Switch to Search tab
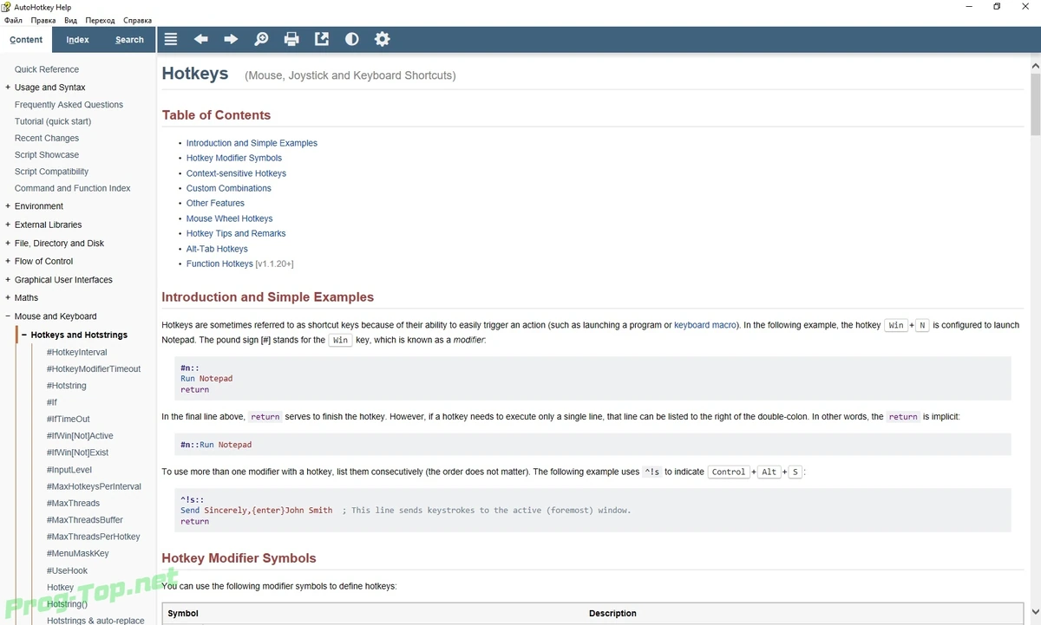 coord(129,40)
